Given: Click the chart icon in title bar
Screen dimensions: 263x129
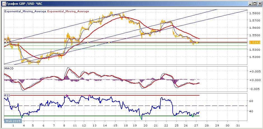Looking at the screenshot, I should pyautogui.click(x=4, y=3).
